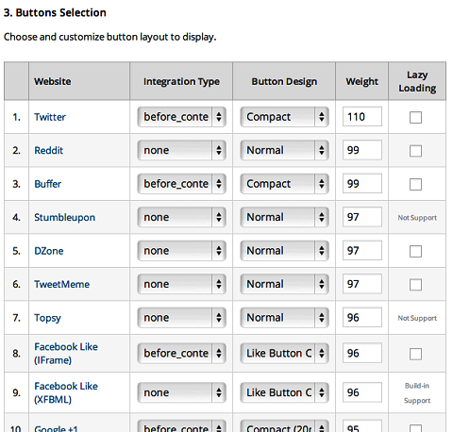This screenshot has width=453, height=432.
Task: Select the Twitter weight field showing 110
Action: point(362,117)
